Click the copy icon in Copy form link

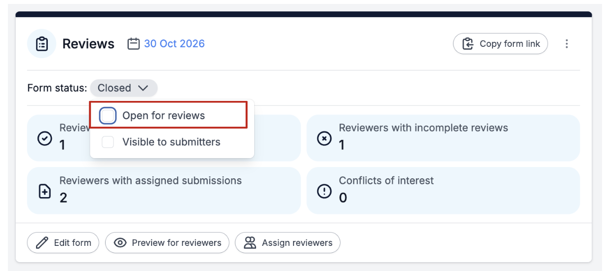[x=467, y=44]
